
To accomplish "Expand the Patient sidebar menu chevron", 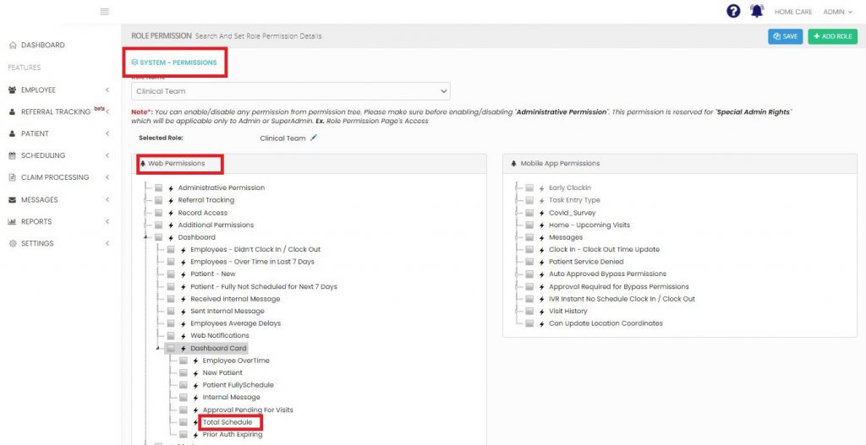I will coord(107,133).
